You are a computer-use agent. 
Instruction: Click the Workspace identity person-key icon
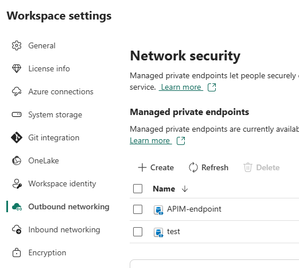coord(17,183)
